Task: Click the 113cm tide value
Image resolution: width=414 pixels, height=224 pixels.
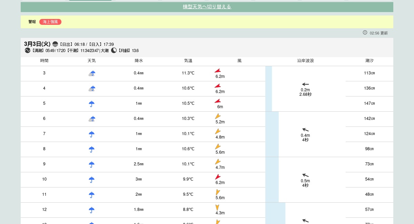Action: [369, 73]
